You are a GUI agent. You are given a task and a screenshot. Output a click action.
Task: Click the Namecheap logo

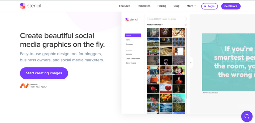click(33, 86)
